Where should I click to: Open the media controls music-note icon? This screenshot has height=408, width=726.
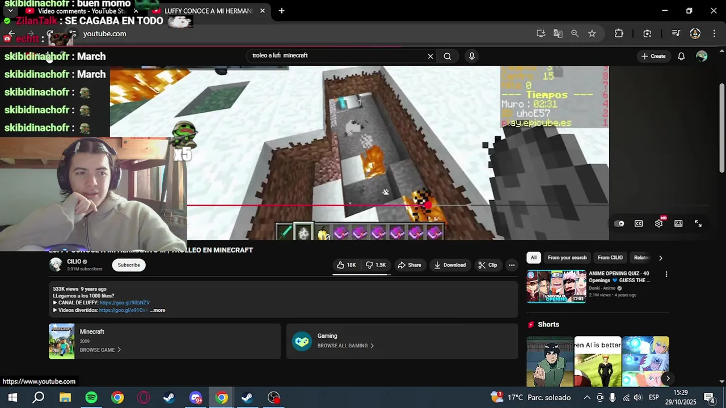pyautogui.click(x=676, y=33)
